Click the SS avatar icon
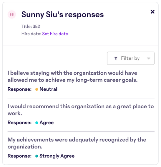The width and height of the screenshot is (161, 167). [12, 15]
